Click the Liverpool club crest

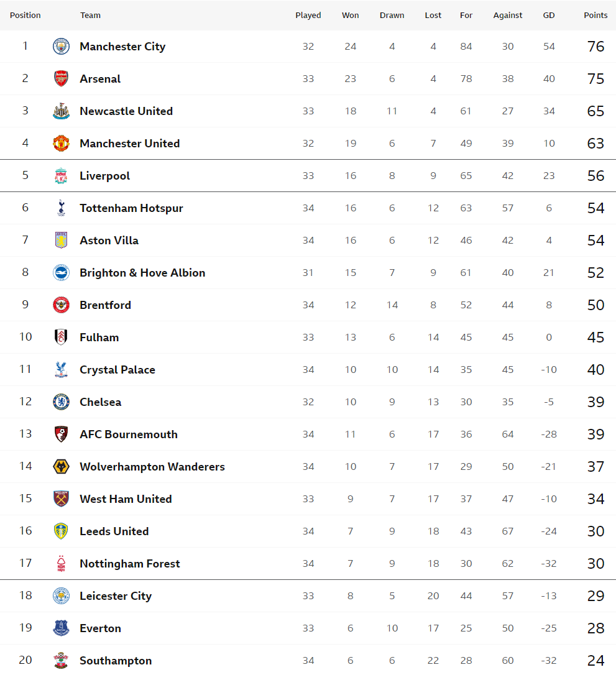61,176
